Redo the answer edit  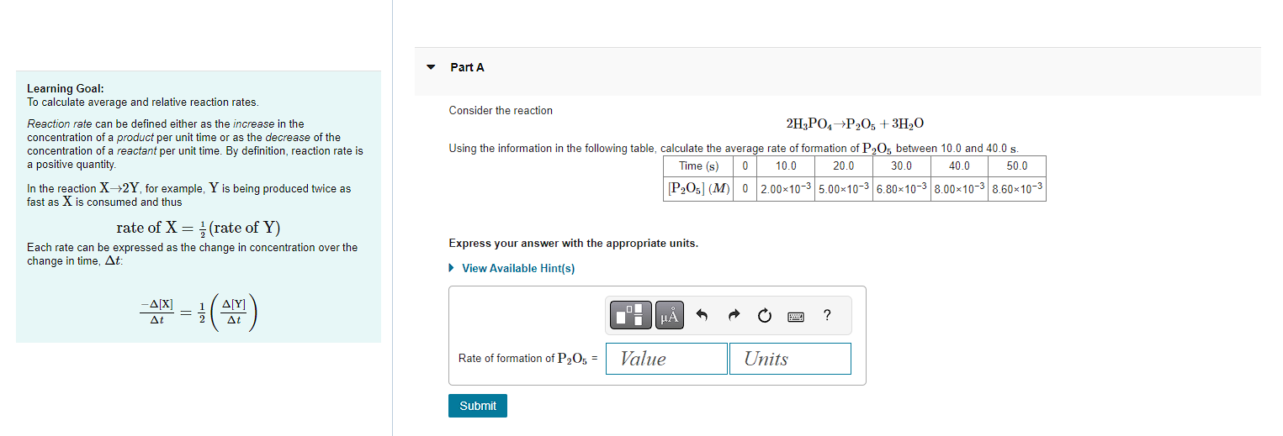(x=733, y=316)
